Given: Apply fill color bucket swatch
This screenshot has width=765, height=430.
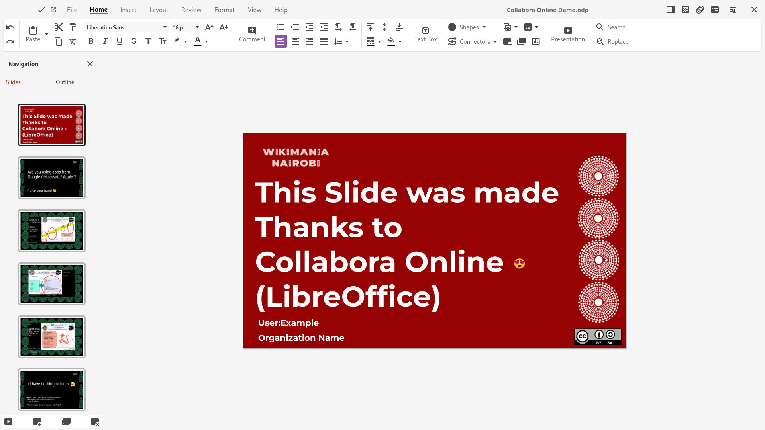Looking at the screenshot, I should coord(391,41).
